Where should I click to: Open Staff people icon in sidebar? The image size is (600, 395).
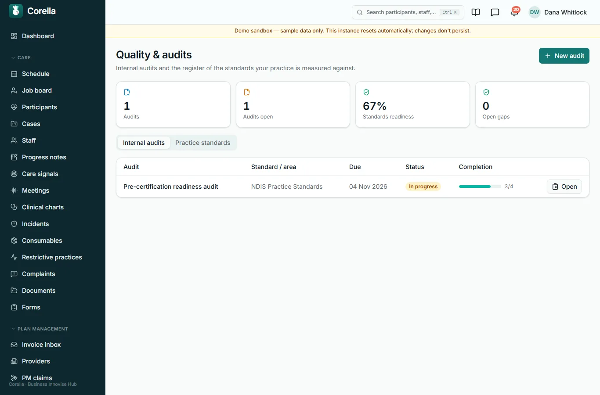tap(14, 140)
